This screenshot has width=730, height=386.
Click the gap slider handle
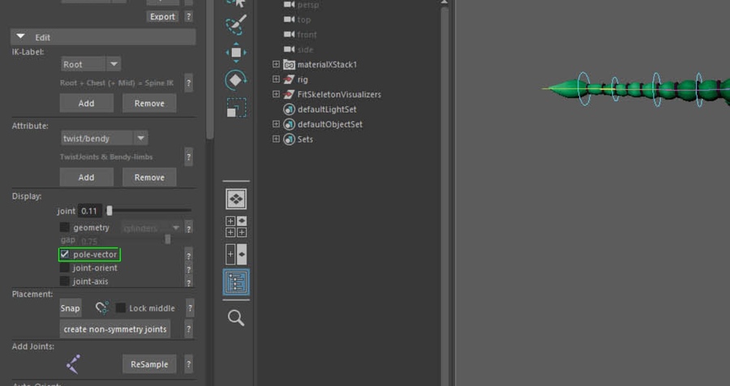click(x=168, y=239)
